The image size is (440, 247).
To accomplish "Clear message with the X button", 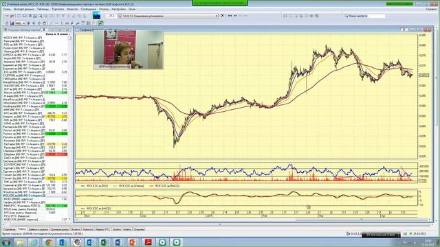I will coord(223,16).
